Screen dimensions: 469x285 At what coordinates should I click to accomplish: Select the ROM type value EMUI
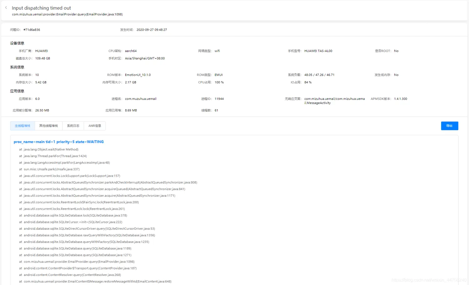[219, 75]
